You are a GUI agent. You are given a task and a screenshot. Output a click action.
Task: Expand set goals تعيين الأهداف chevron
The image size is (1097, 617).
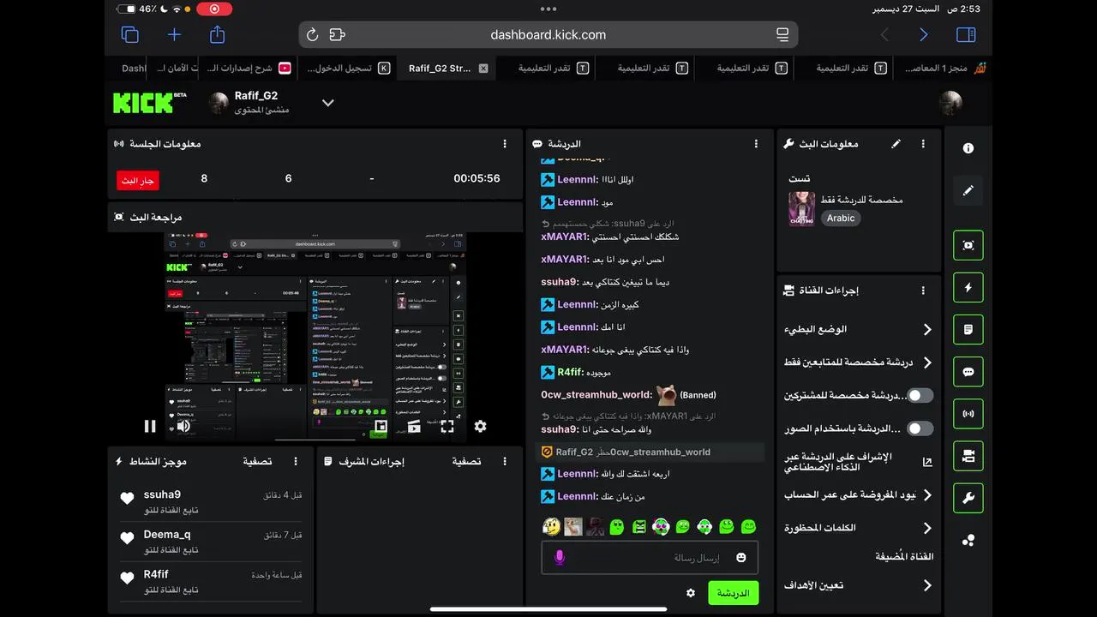coord(927,585)
